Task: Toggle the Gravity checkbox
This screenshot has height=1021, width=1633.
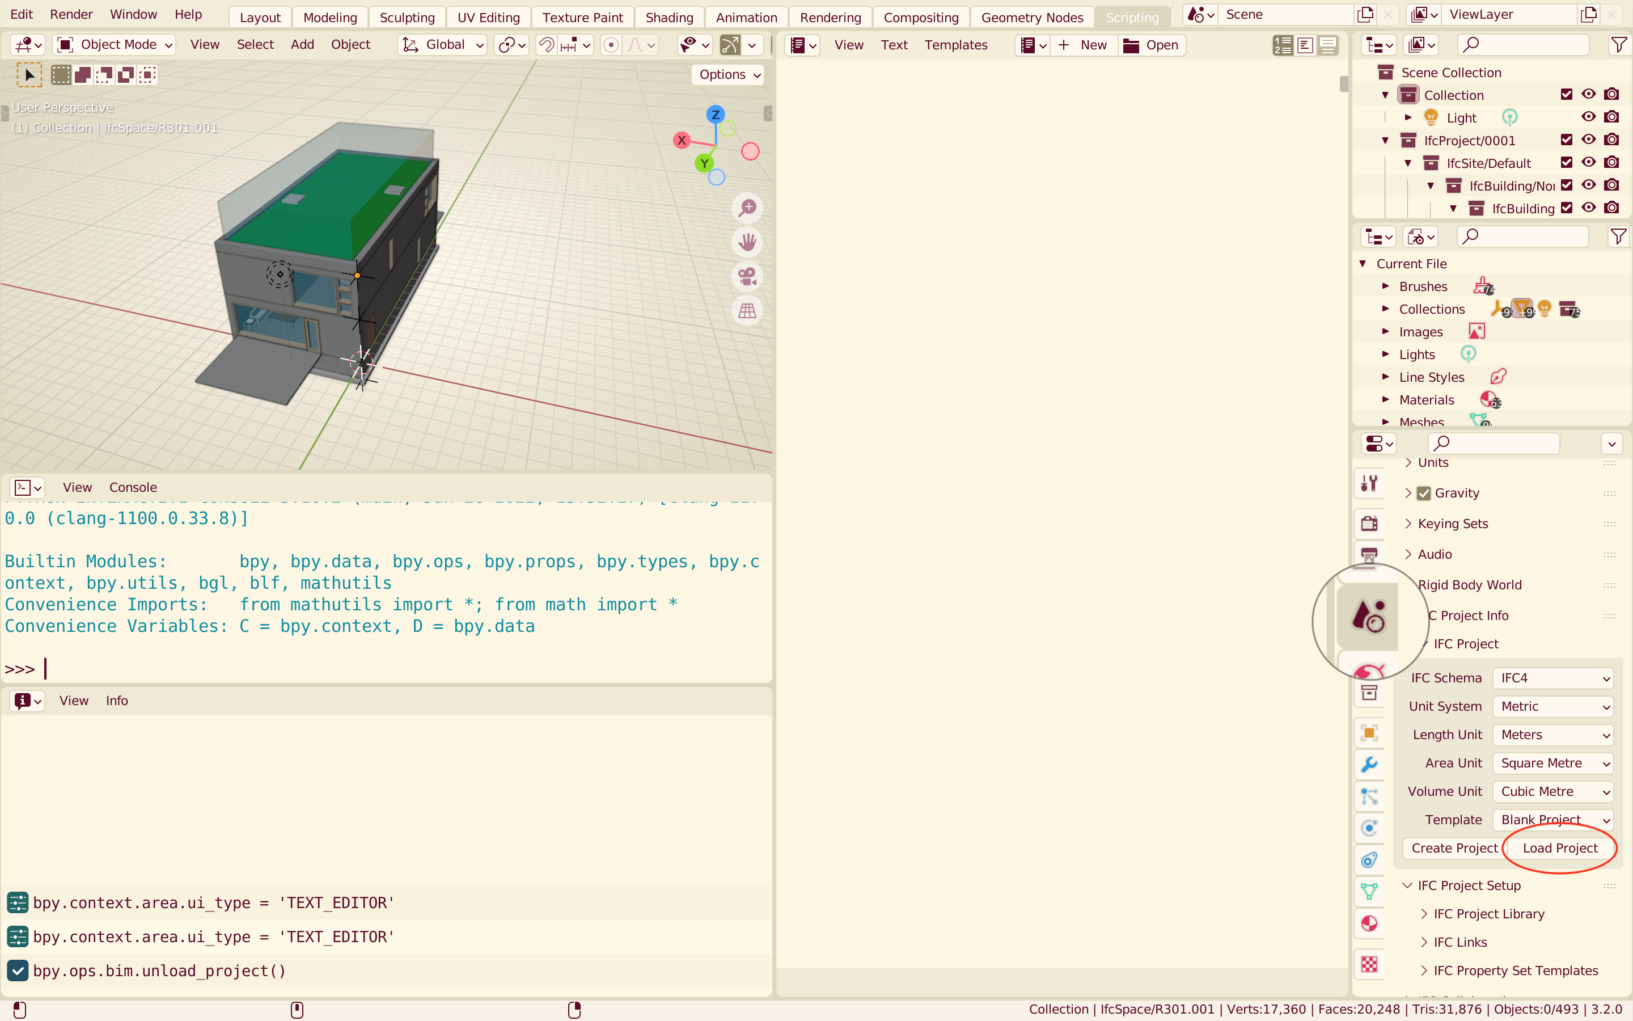Action: [x=1423, y=493]
